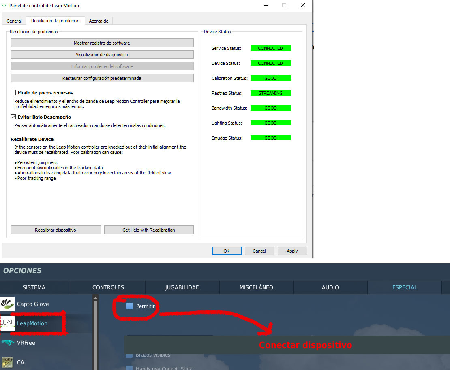This screenshot has width=450, height=370.
Task: Select CA in the special list
Action: [46, 362]
